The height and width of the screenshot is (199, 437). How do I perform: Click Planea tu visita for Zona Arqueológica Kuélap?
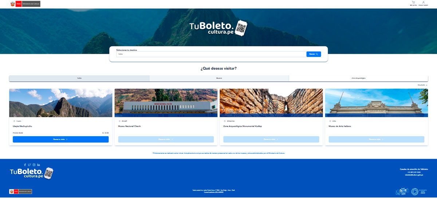[271, 139]
